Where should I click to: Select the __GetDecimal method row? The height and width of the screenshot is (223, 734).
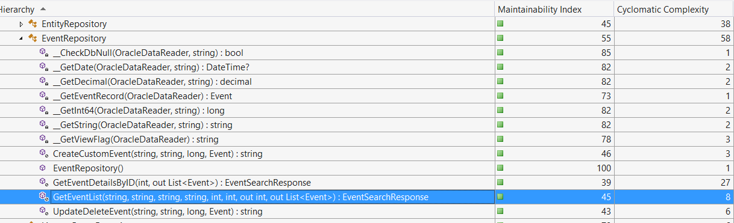click(x=367, y=82)
